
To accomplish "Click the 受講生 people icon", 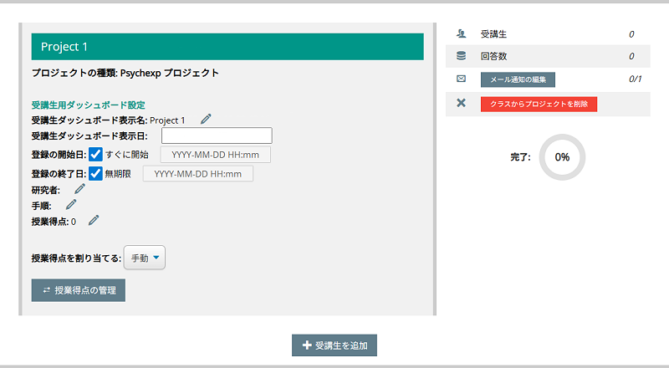I will (x=461, y=34).
